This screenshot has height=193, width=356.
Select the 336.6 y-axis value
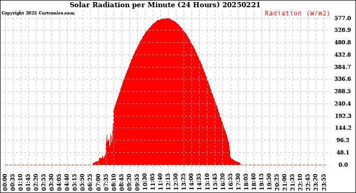click(343, 79)
